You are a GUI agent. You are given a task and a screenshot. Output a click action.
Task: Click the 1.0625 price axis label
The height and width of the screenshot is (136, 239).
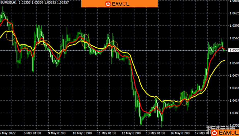[234, 13]
